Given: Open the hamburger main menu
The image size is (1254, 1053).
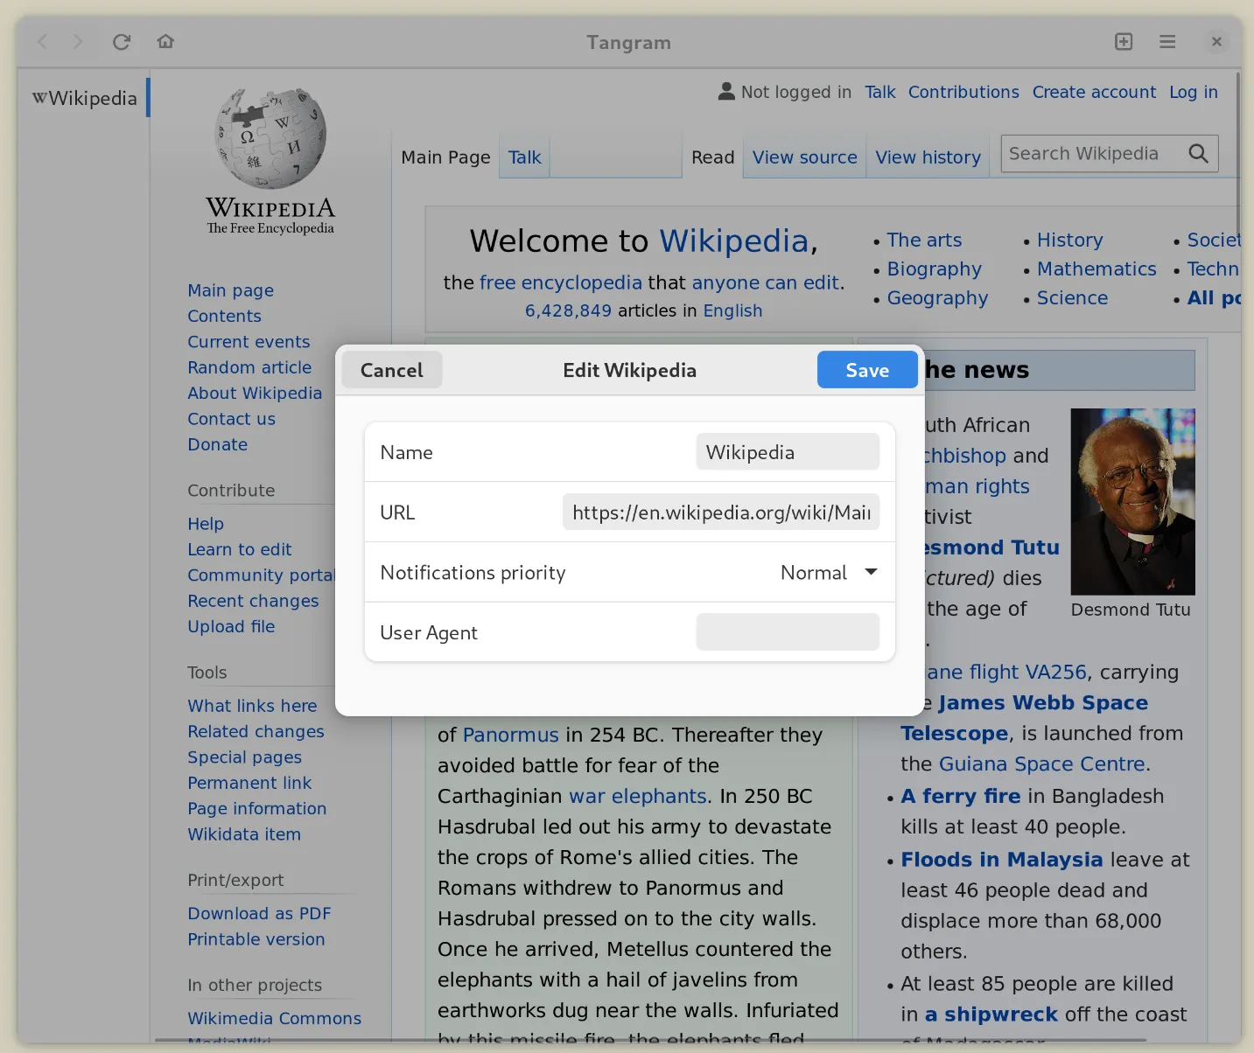Looking at the screenshot, I should pos(1167,42).
